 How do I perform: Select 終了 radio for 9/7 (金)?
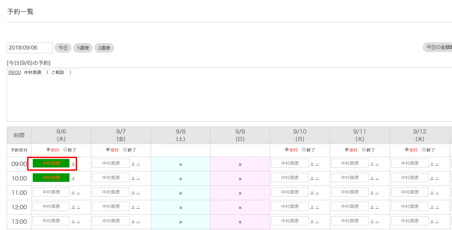pyautogui.click(x=125, y=150)
